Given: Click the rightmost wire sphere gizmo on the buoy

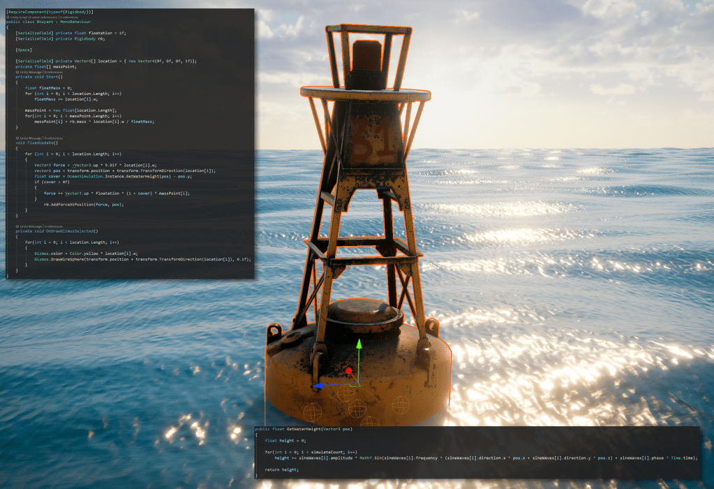Looking at the screenshot, I should click(399, 404).
